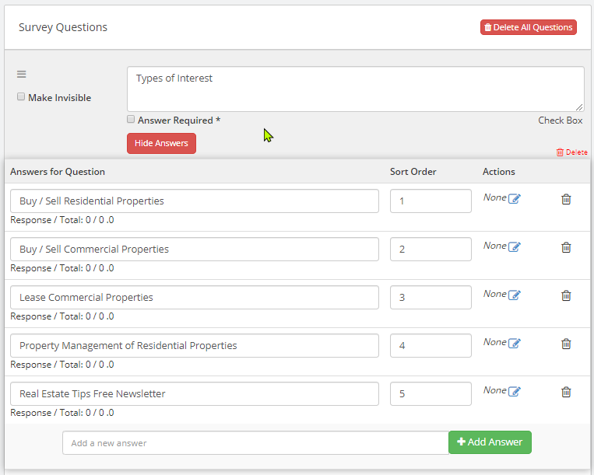Edit action for Buy / Sell Commercial Properties

point(514,246)
